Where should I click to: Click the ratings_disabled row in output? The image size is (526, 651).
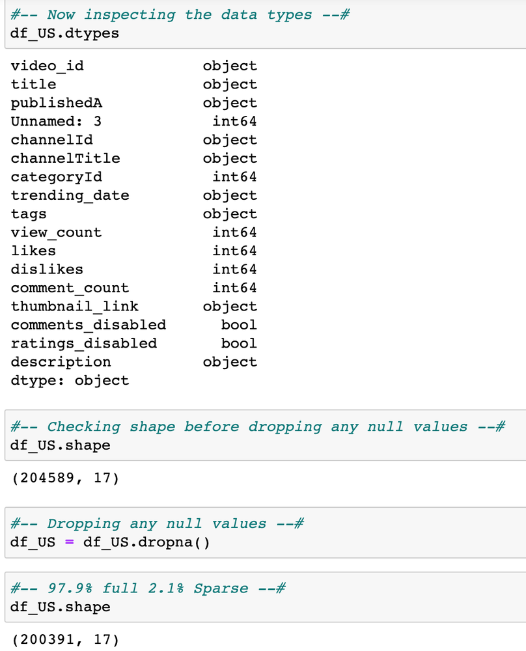click(83, 343)
